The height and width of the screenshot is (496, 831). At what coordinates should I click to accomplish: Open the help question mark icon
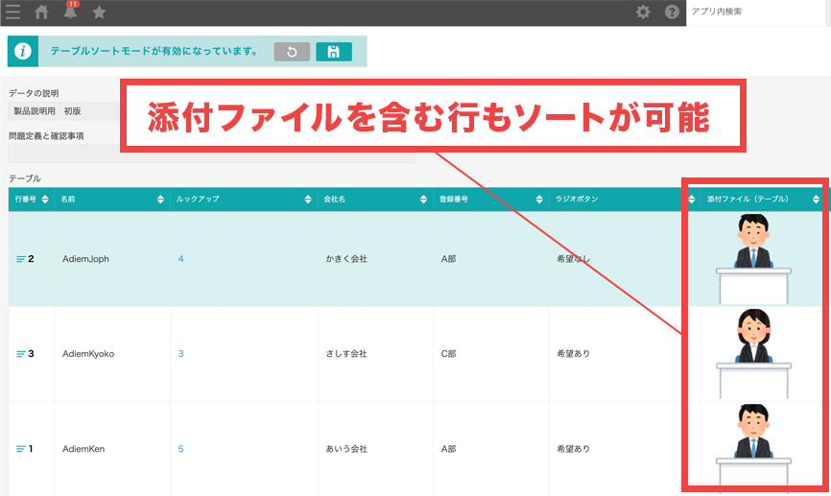click(x=673, y=12)
